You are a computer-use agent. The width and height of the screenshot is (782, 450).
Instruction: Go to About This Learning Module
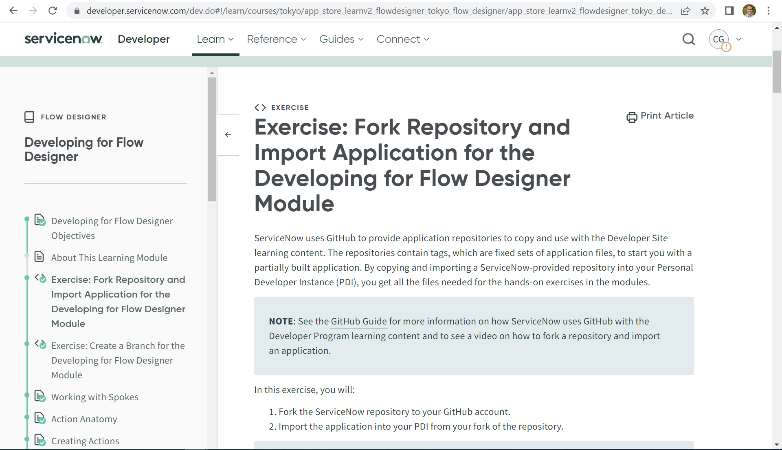[x=109, y=258]
